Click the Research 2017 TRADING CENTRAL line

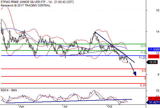[25, 5]
